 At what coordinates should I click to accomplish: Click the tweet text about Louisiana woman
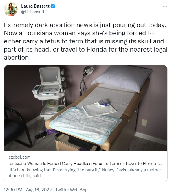tap(85, 41)
